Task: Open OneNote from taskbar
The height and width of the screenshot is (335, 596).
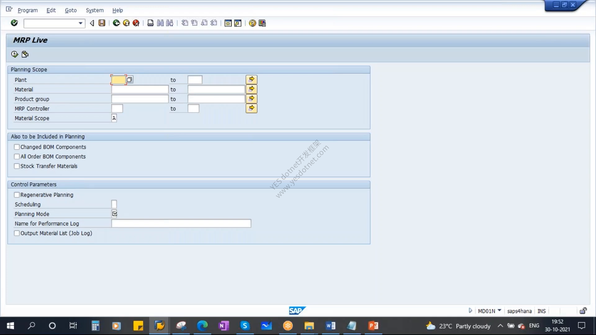Action: (x=223, y=326)
